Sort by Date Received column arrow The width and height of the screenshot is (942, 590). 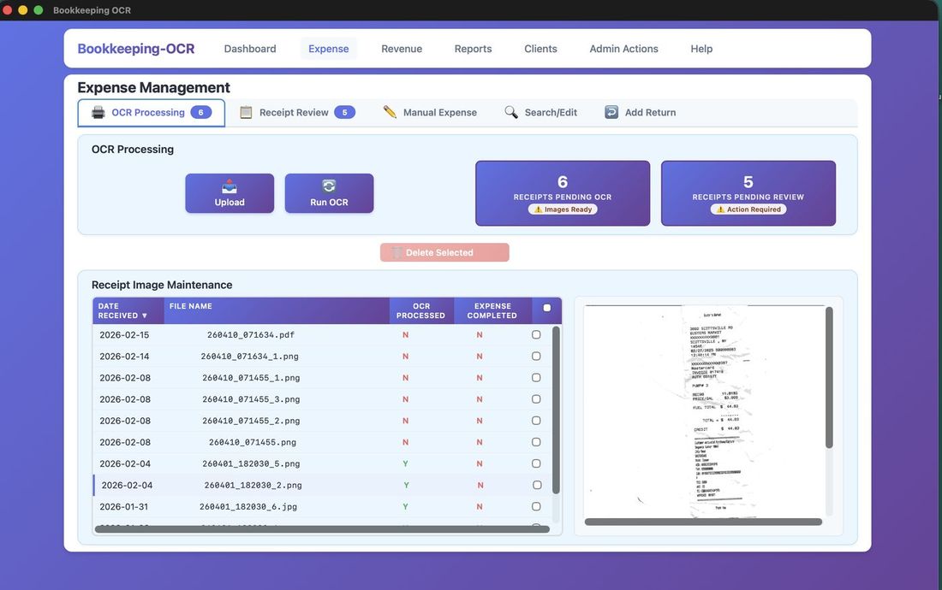[144, 316]
